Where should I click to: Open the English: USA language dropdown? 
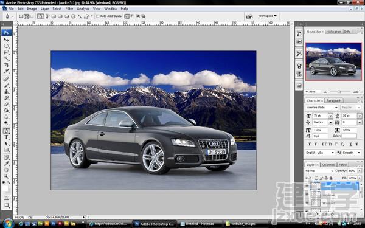point(333,153)
